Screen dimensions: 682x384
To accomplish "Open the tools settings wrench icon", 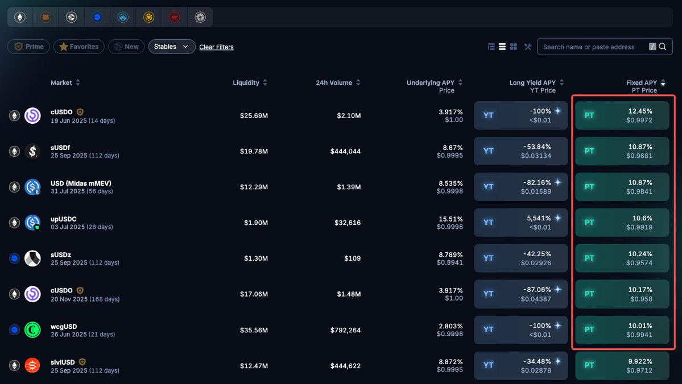I will (x=528, y=47).
